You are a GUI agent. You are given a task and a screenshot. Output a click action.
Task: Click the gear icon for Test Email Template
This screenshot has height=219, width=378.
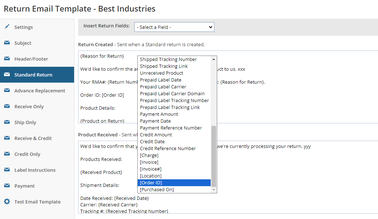tap(7, 202)
